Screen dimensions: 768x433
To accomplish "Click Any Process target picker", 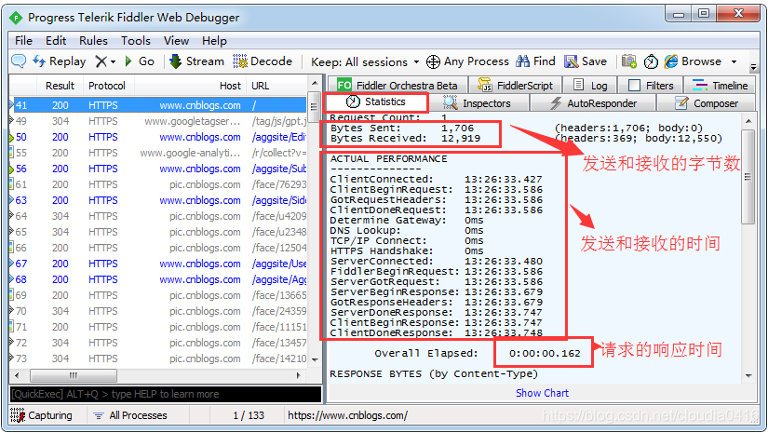I will coord(467,61).
